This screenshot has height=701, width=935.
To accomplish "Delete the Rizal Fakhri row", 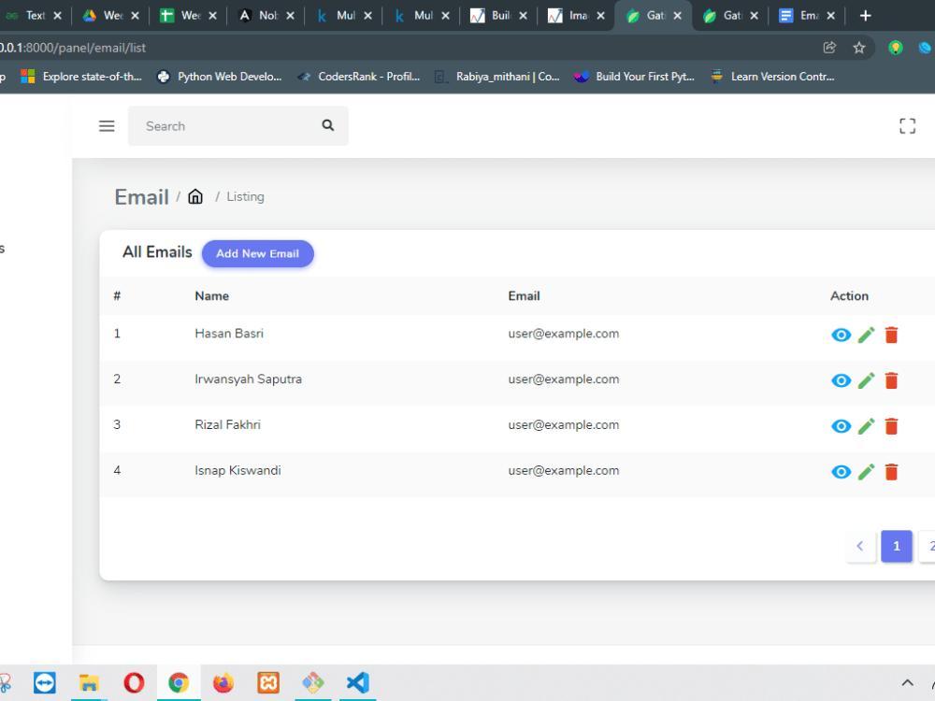I will (x=891, y=426).
